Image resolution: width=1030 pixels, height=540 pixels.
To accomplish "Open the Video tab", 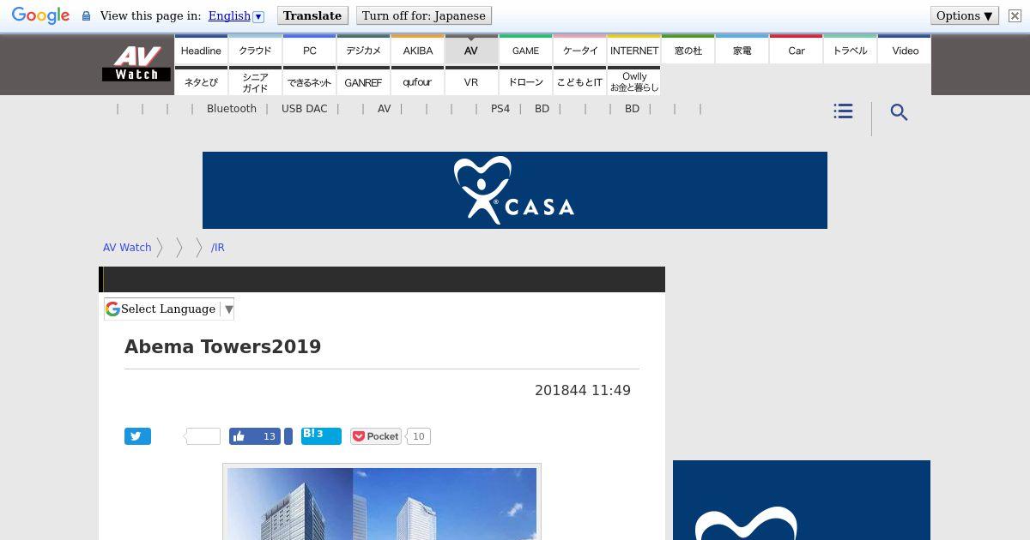I will 905,50.
